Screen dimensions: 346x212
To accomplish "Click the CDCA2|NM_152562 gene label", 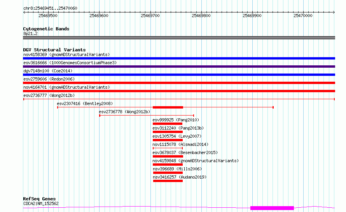I will point(41,203).
